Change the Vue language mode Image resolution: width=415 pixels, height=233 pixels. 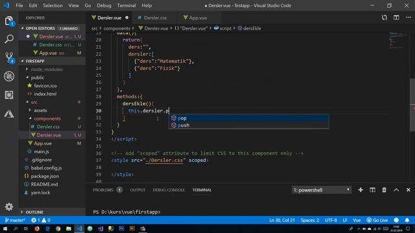click(357, 220)
